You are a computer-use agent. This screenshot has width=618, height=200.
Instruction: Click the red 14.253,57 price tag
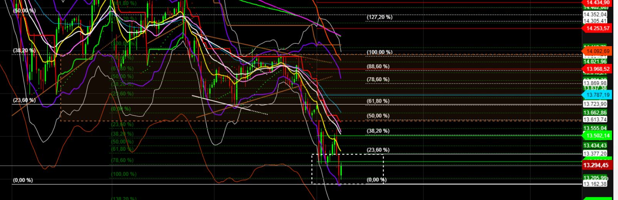[597, 28]
